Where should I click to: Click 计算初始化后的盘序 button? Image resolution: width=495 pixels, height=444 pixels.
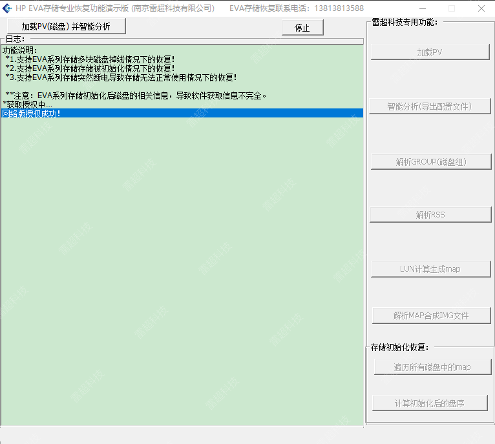pos(430,403)
